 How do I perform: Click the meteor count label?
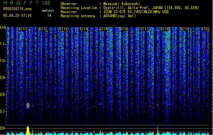48,10
